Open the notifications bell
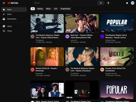136x102 pixels. (x=127, y=3)
